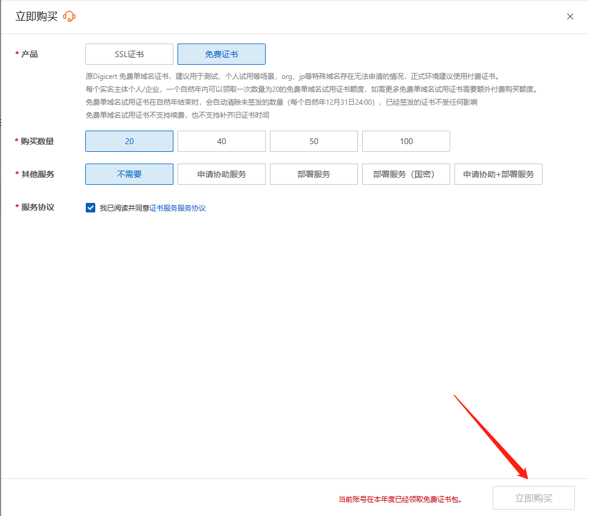Select the SSL证书 product option
This screenshot has width=589, height=516.
[129, 54]
